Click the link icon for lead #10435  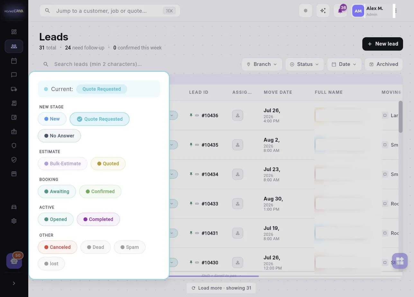(x=197, y=145)
